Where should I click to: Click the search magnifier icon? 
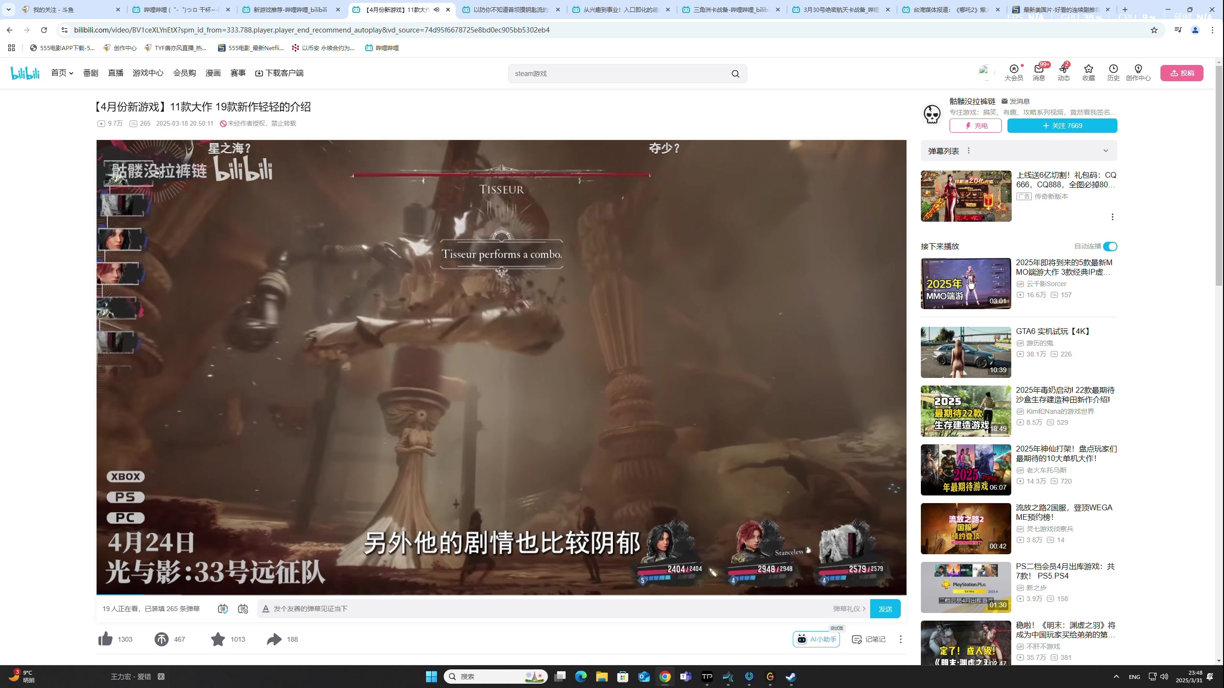pos(735,74)
